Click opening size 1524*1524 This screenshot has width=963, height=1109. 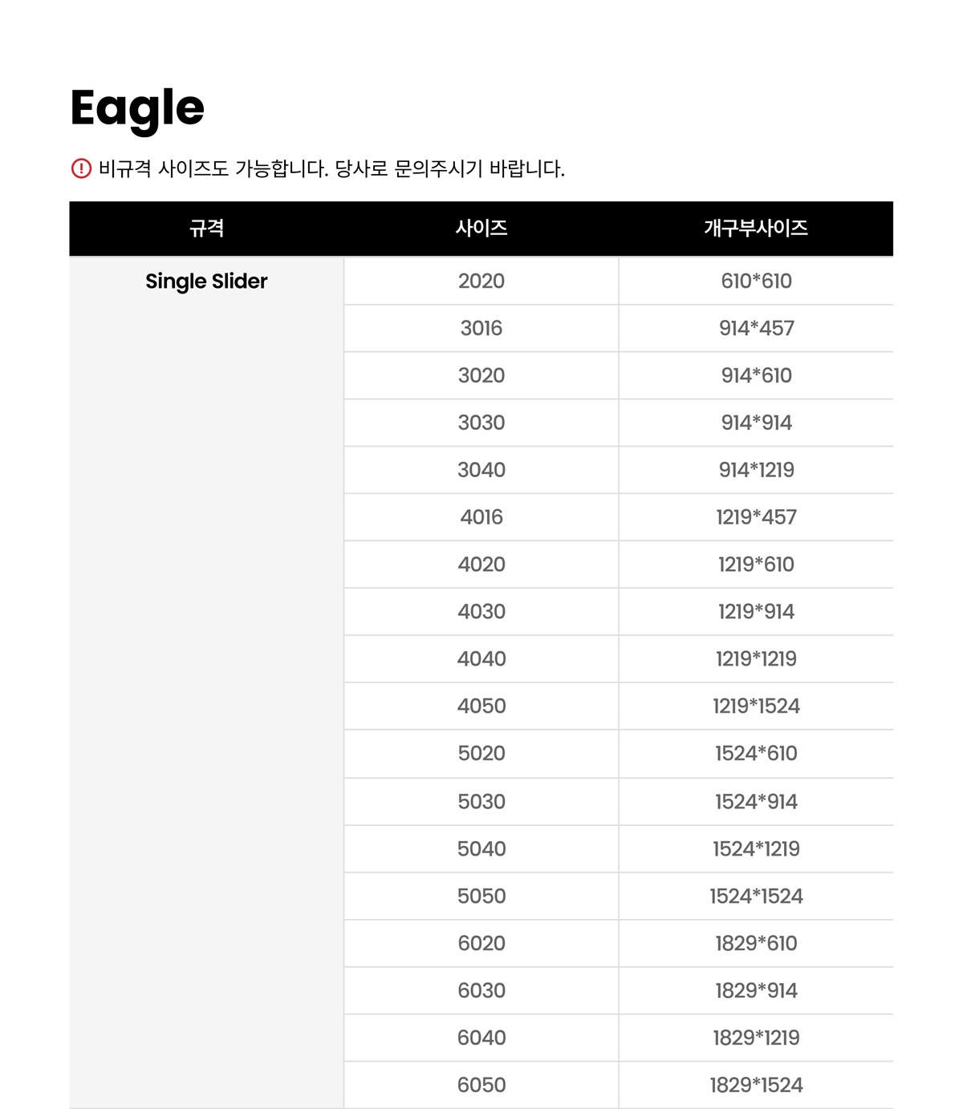[x=756, y=897]
